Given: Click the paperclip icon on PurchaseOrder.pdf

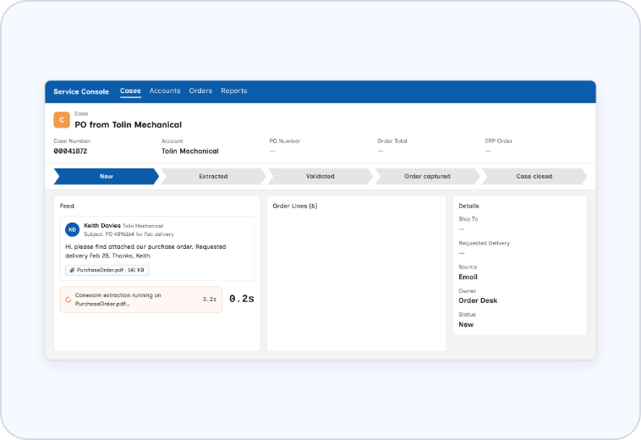Looking at the screenshot, I should (72, 270).
